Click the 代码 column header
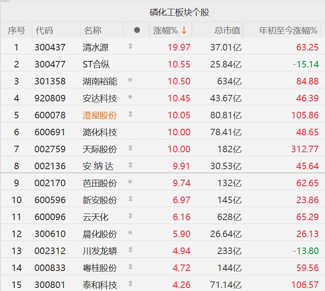 coord(44,30)
